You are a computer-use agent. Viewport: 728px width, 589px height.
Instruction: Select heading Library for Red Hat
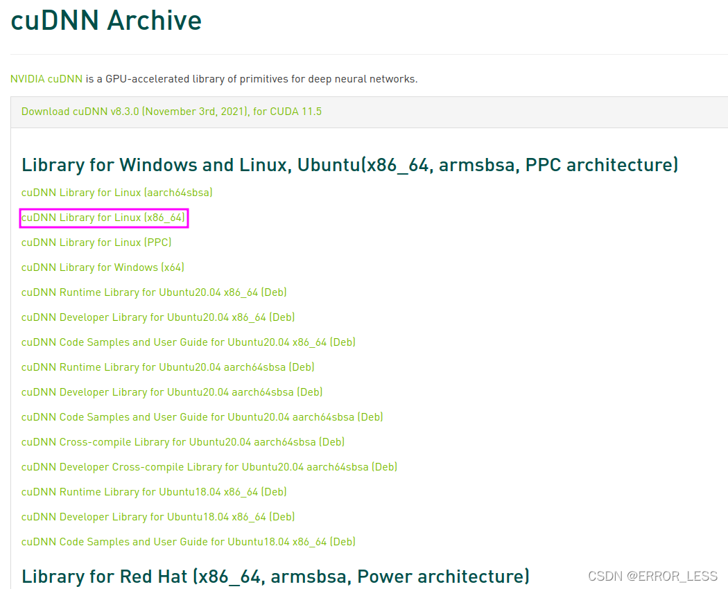[x=275, y=577]
